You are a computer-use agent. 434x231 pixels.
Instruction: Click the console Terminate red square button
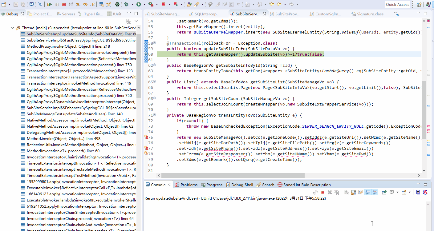pos(322,192)
